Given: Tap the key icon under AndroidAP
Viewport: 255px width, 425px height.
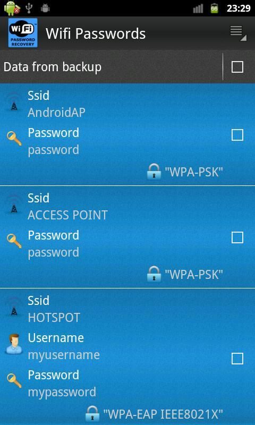Looking at the screenshot, I should [14, 138].
